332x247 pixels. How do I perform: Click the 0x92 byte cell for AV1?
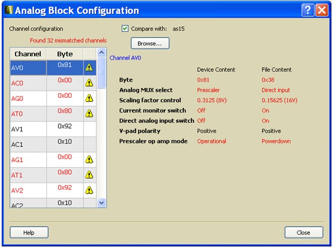coord(65,129)
